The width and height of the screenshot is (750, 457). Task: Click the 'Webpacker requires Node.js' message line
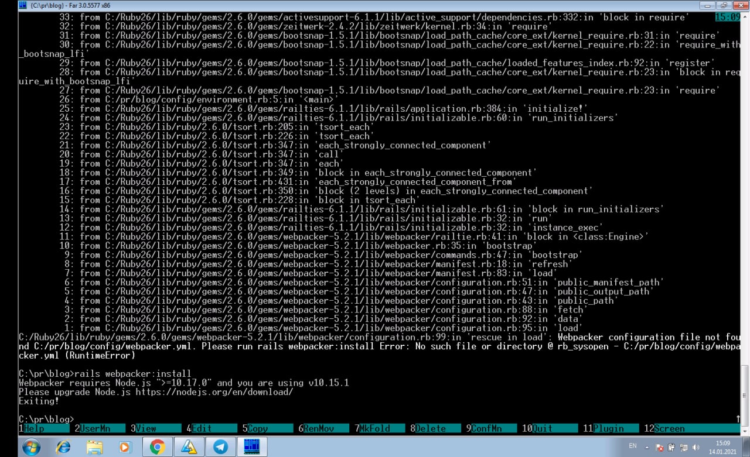184,383
